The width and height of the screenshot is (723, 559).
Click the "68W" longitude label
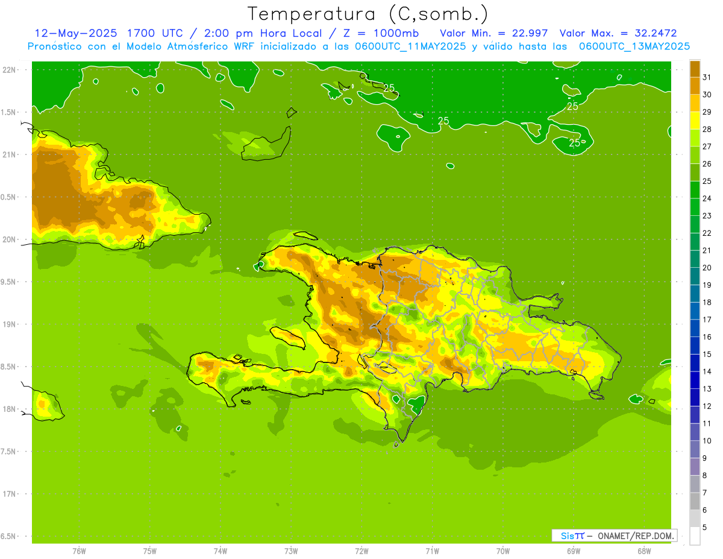(x=644, y=551)
